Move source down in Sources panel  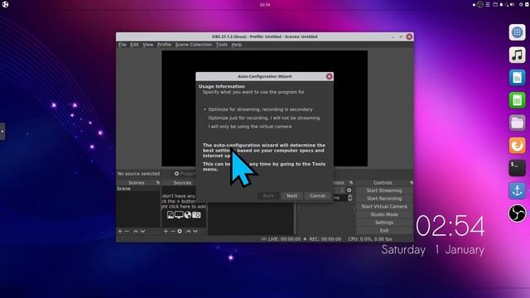195,232
